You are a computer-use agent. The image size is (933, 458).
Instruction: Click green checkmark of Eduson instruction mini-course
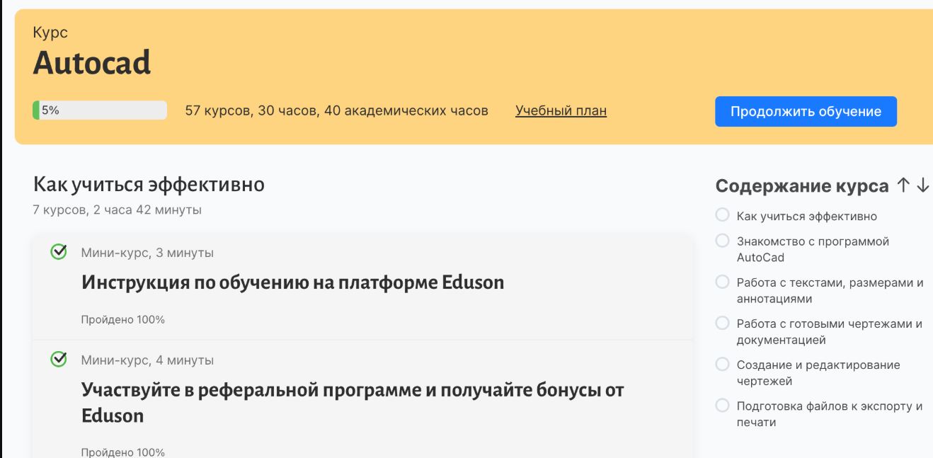(59, 252)
